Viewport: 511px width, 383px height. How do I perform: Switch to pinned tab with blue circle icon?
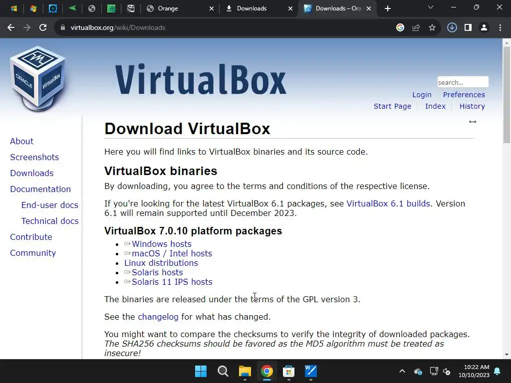pos(53,8)
